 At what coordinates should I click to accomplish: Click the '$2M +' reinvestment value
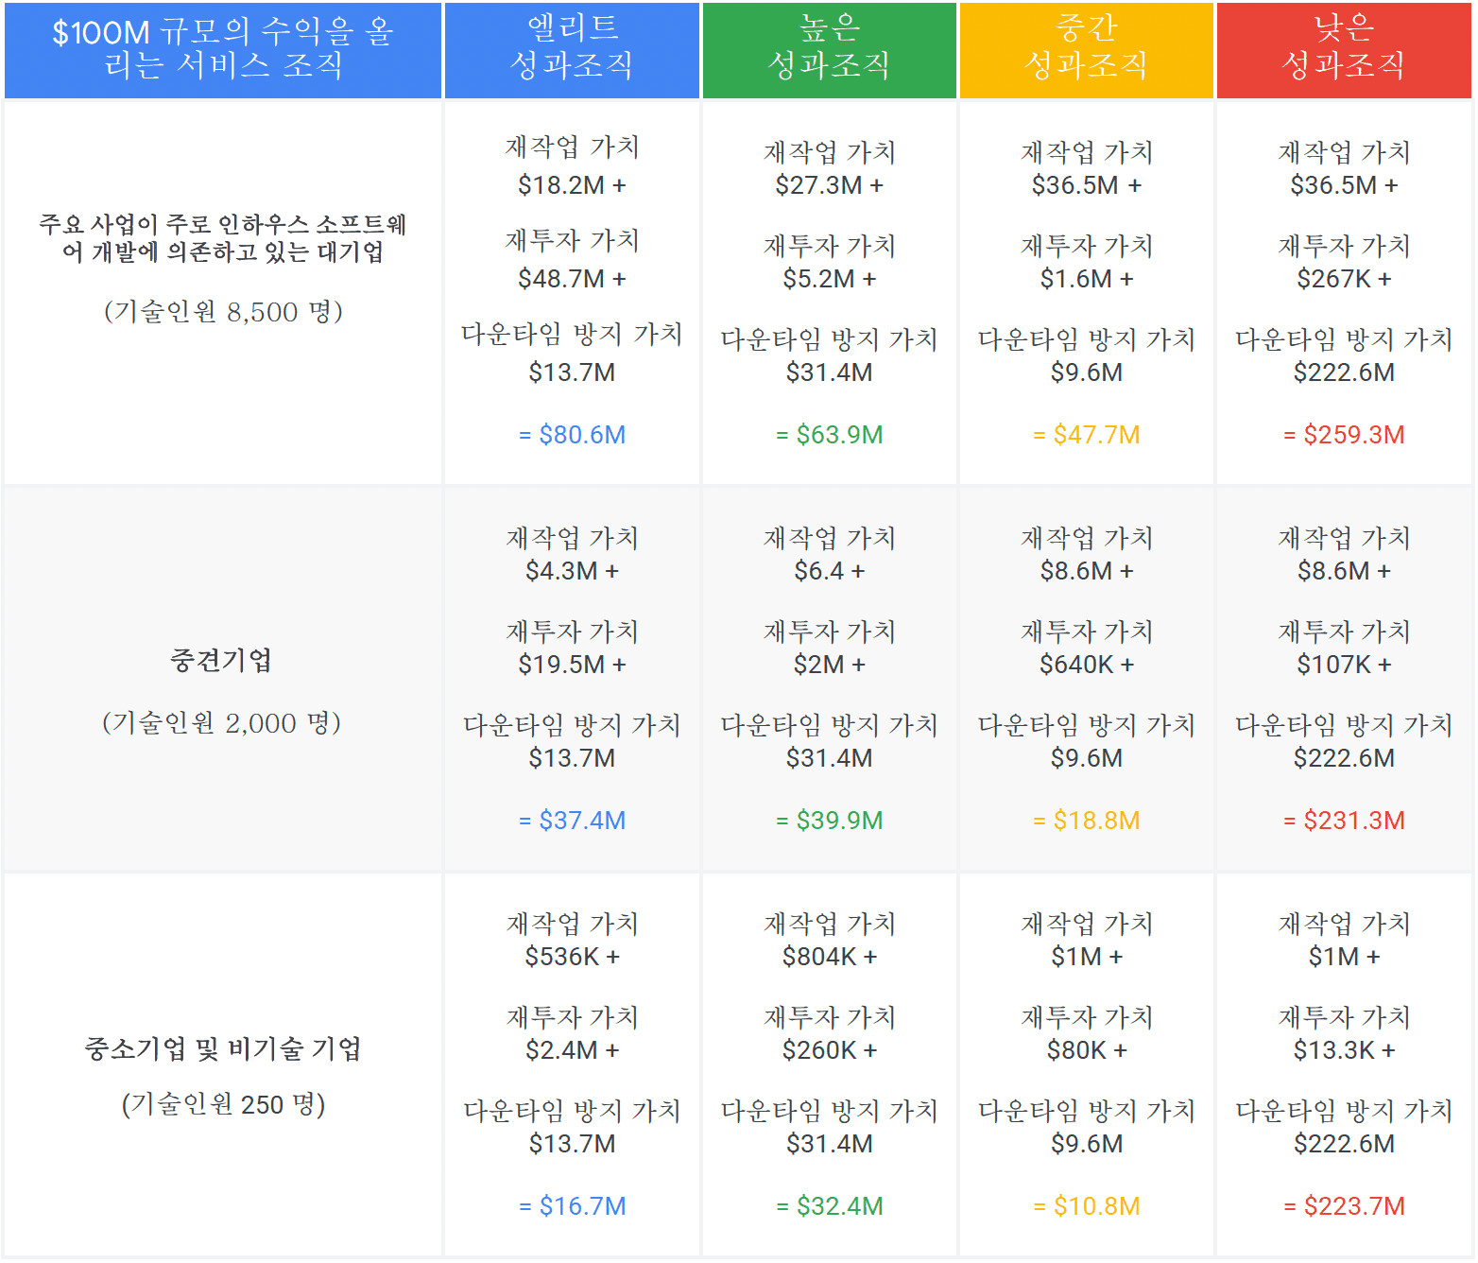pyautogui.click(x=829, y=665)
